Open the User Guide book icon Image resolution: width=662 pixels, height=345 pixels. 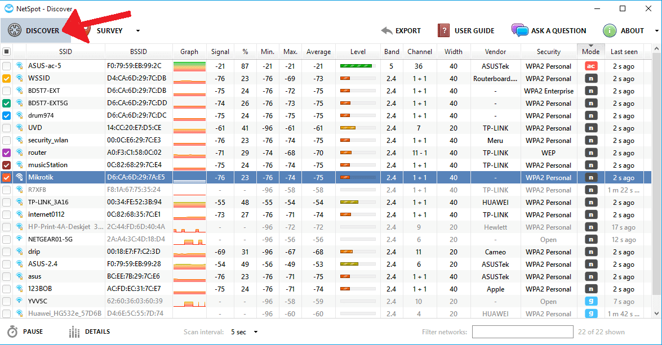click(443, 30)
